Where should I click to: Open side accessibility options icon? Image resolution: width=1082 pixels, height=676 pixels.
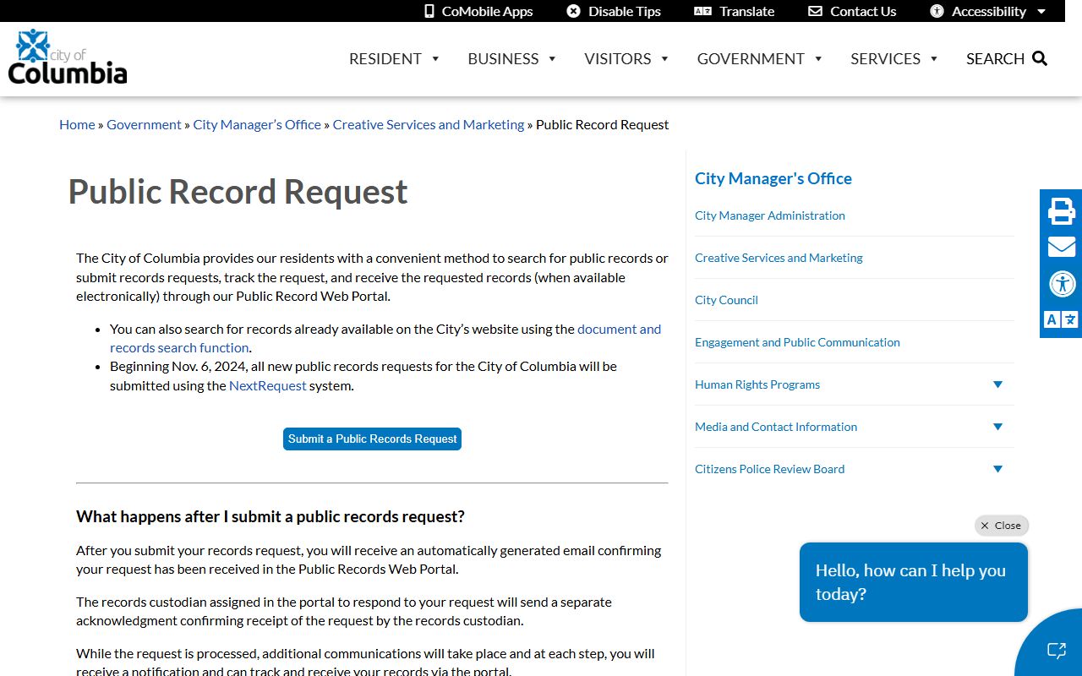pyautogui.click(x=1062, y=283)
